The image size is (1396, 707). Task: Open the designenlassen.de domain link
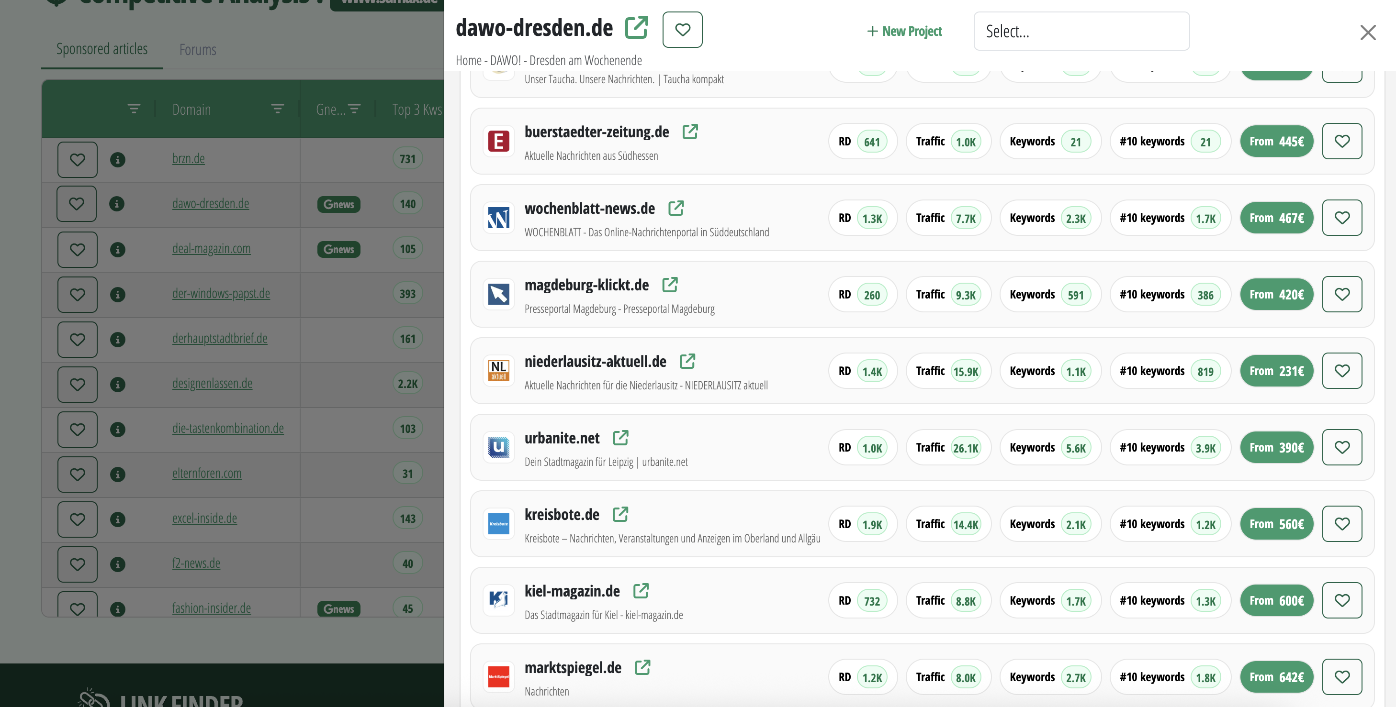[213, 383]
